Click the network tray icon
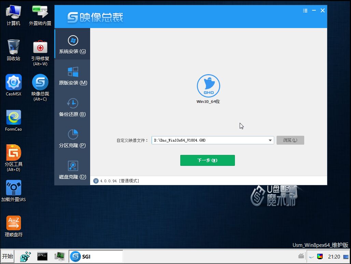The width and height of the screenshot is (351, 264). pos(311,257)
